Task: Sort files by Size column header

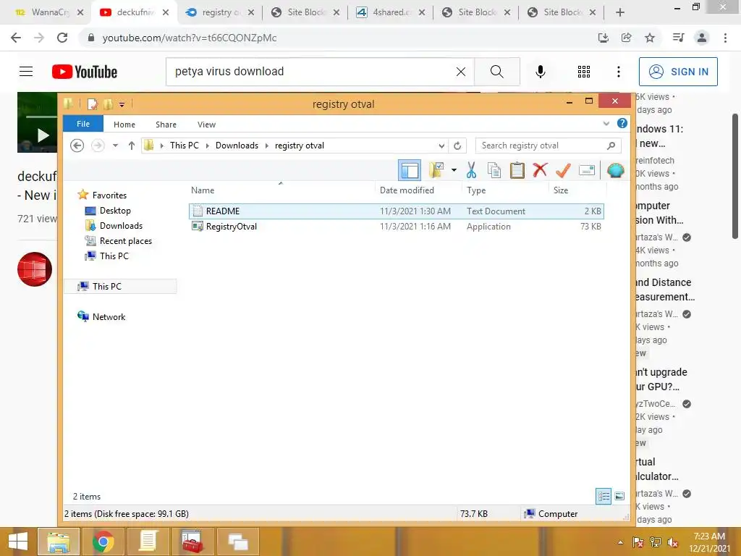Action: coord(561,190)
